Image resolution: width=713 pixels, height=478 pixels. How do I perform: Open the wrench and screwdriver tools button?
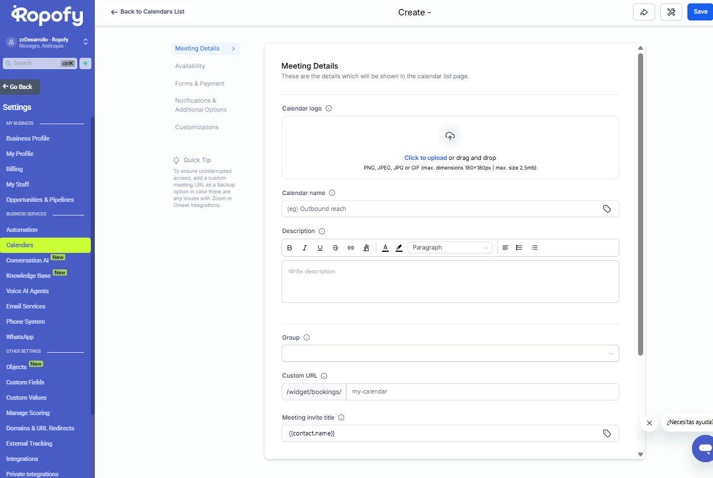pos(671,12)
